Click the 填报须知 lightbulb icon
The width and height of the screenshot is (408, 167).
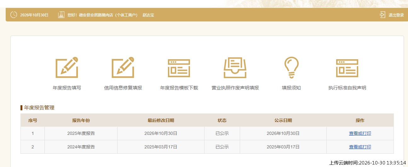click(291, 67)
